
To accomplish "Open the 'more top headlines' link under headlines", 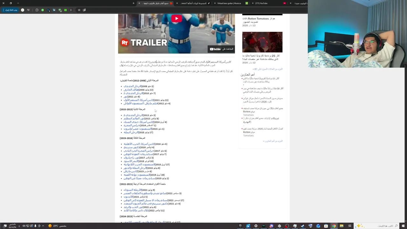I will pyautogui.click(x=272, y=141).
